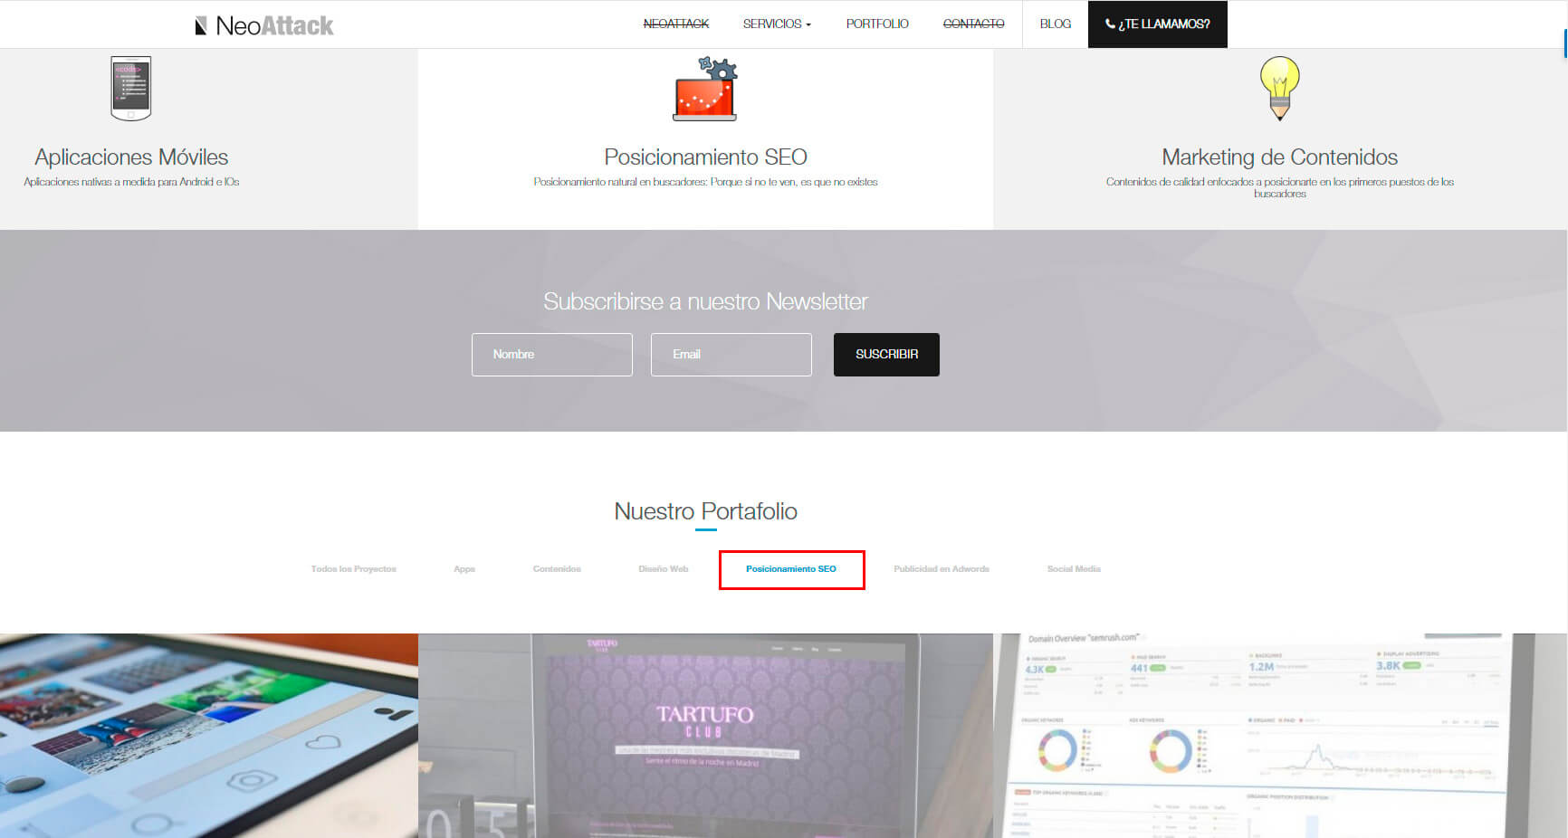Click the NeoAttack logo icon
The image size is (1568, 838).
click(x=201, y=24)
